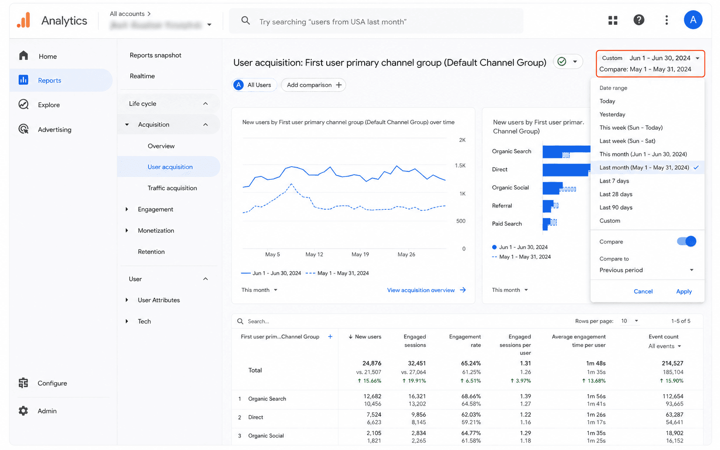Open the apps grid icon
Screen dimensions: 720x450
pyautogui.click(x=613, y=20)
